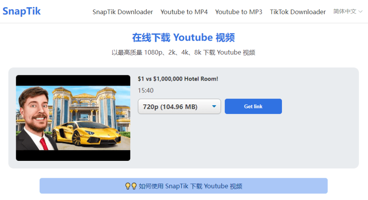Open TikTok Downloader page
The image size is (368, 200).
(298, 12)
